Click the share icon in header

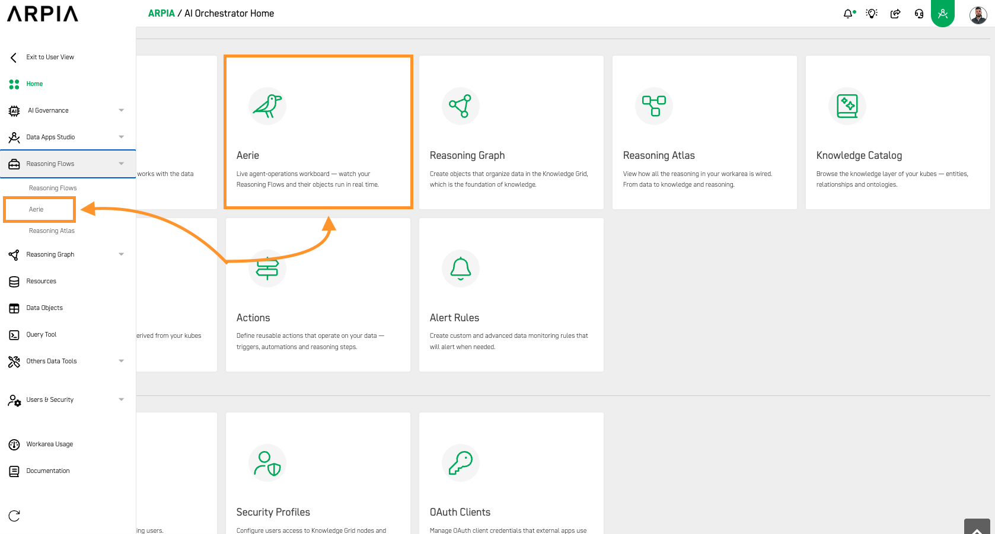(895, 14)
